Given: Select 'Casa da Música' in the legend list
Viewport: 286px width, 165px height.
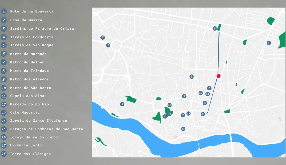Looking at the screenshot, I should 26,20.
